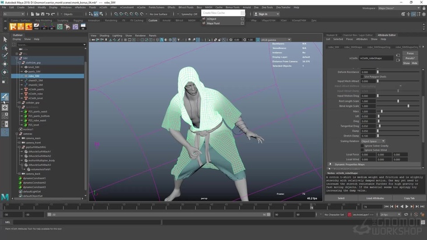Select nCloth_pants in the Outliner

tap(36, 89)
